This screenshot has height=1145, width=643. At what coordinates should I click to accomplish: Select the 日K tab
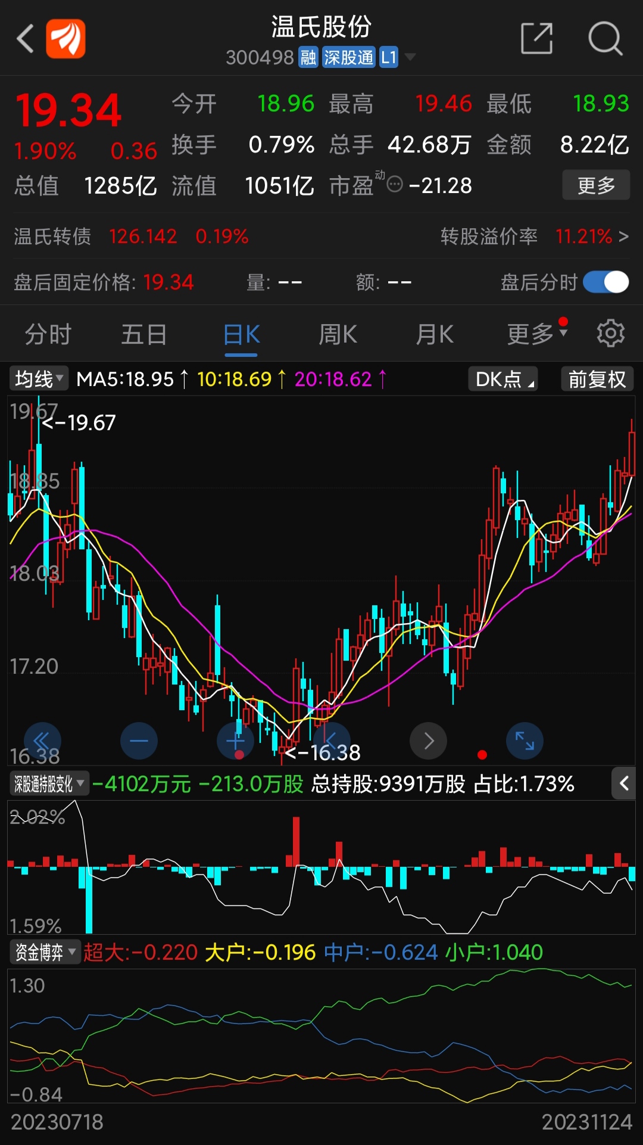pos(241,334)
